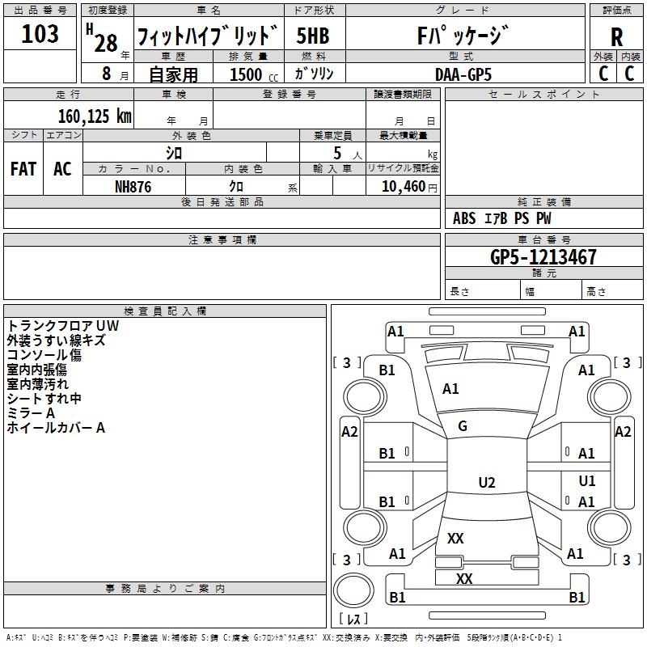This screenshot has height=647, width=647.
Task: Select the U2 dent mark on roof
Action: click(486, 483)
